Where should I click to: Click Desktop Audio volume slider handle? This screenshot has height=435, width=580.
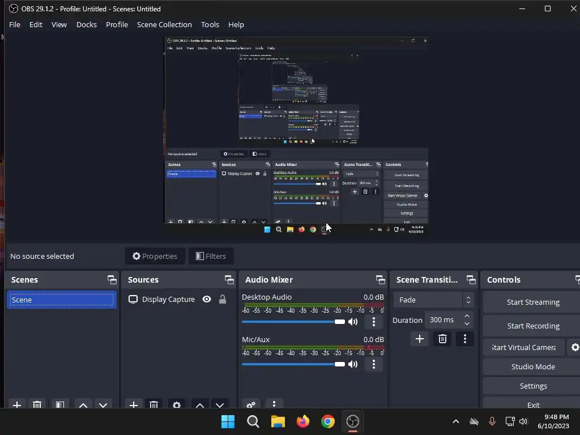click(x=340, y=322)
